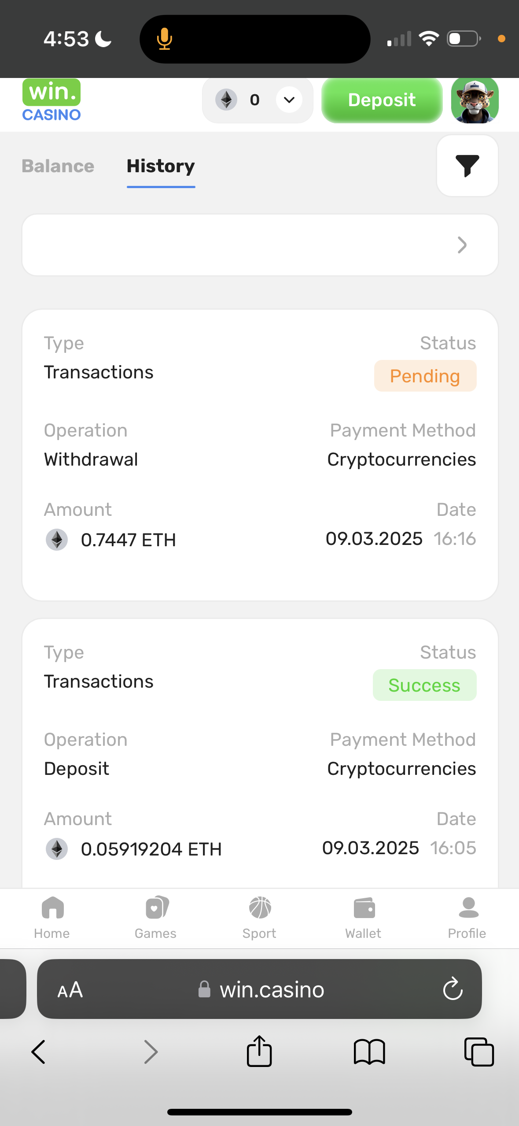Tap the win.casino logo
Screen dimensions: 519x1126
point(52,100)
